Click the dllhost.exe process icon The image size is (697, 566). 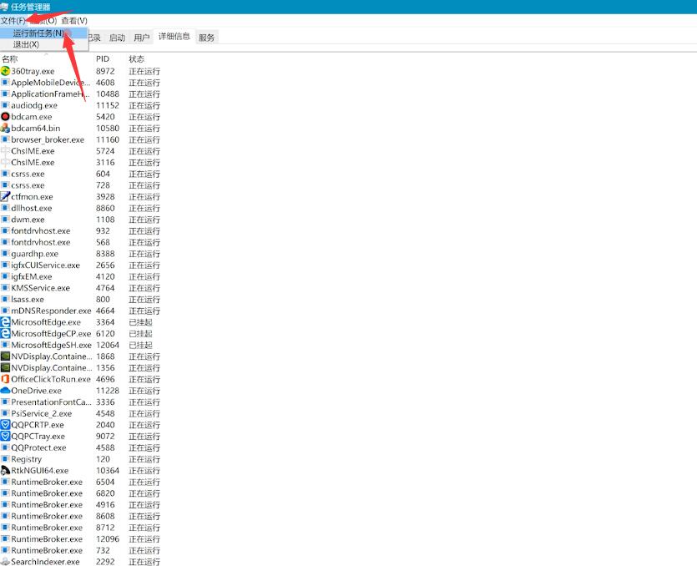click(x=5, y=208)
